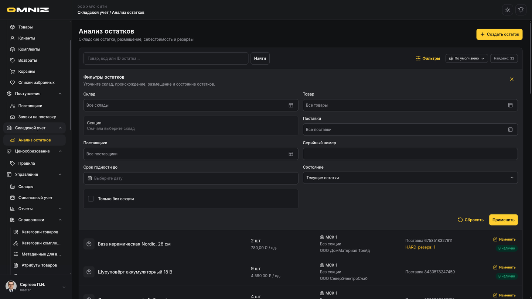Open notifications bell icon
Screen dimensions: 532x299
pyautogui.click(x=521, y=10)
